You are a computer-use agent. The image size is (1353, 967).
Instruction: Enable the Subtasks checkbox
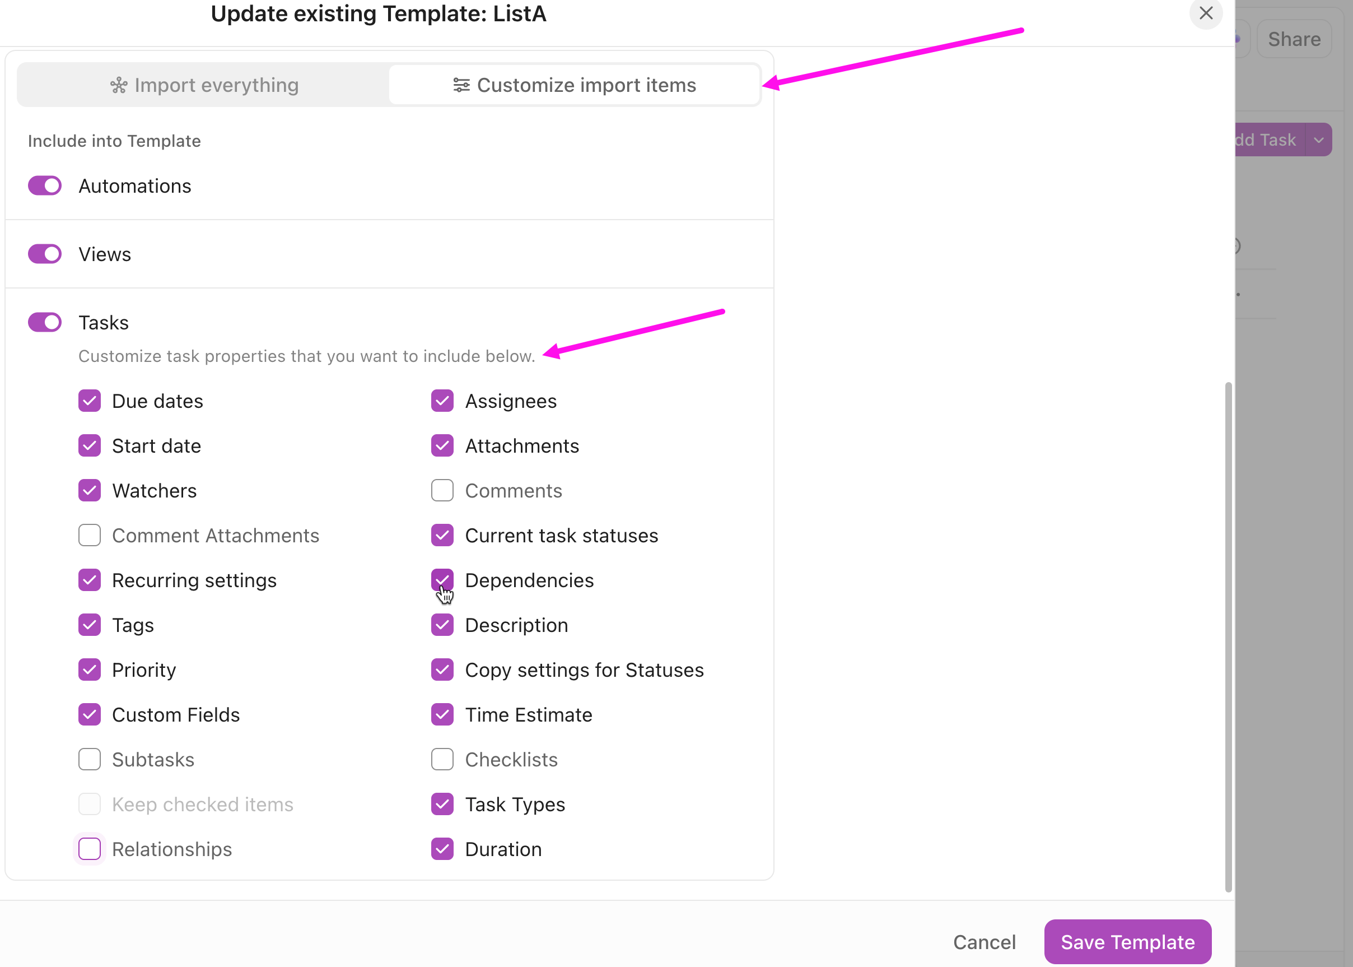(x=89, y=759)
